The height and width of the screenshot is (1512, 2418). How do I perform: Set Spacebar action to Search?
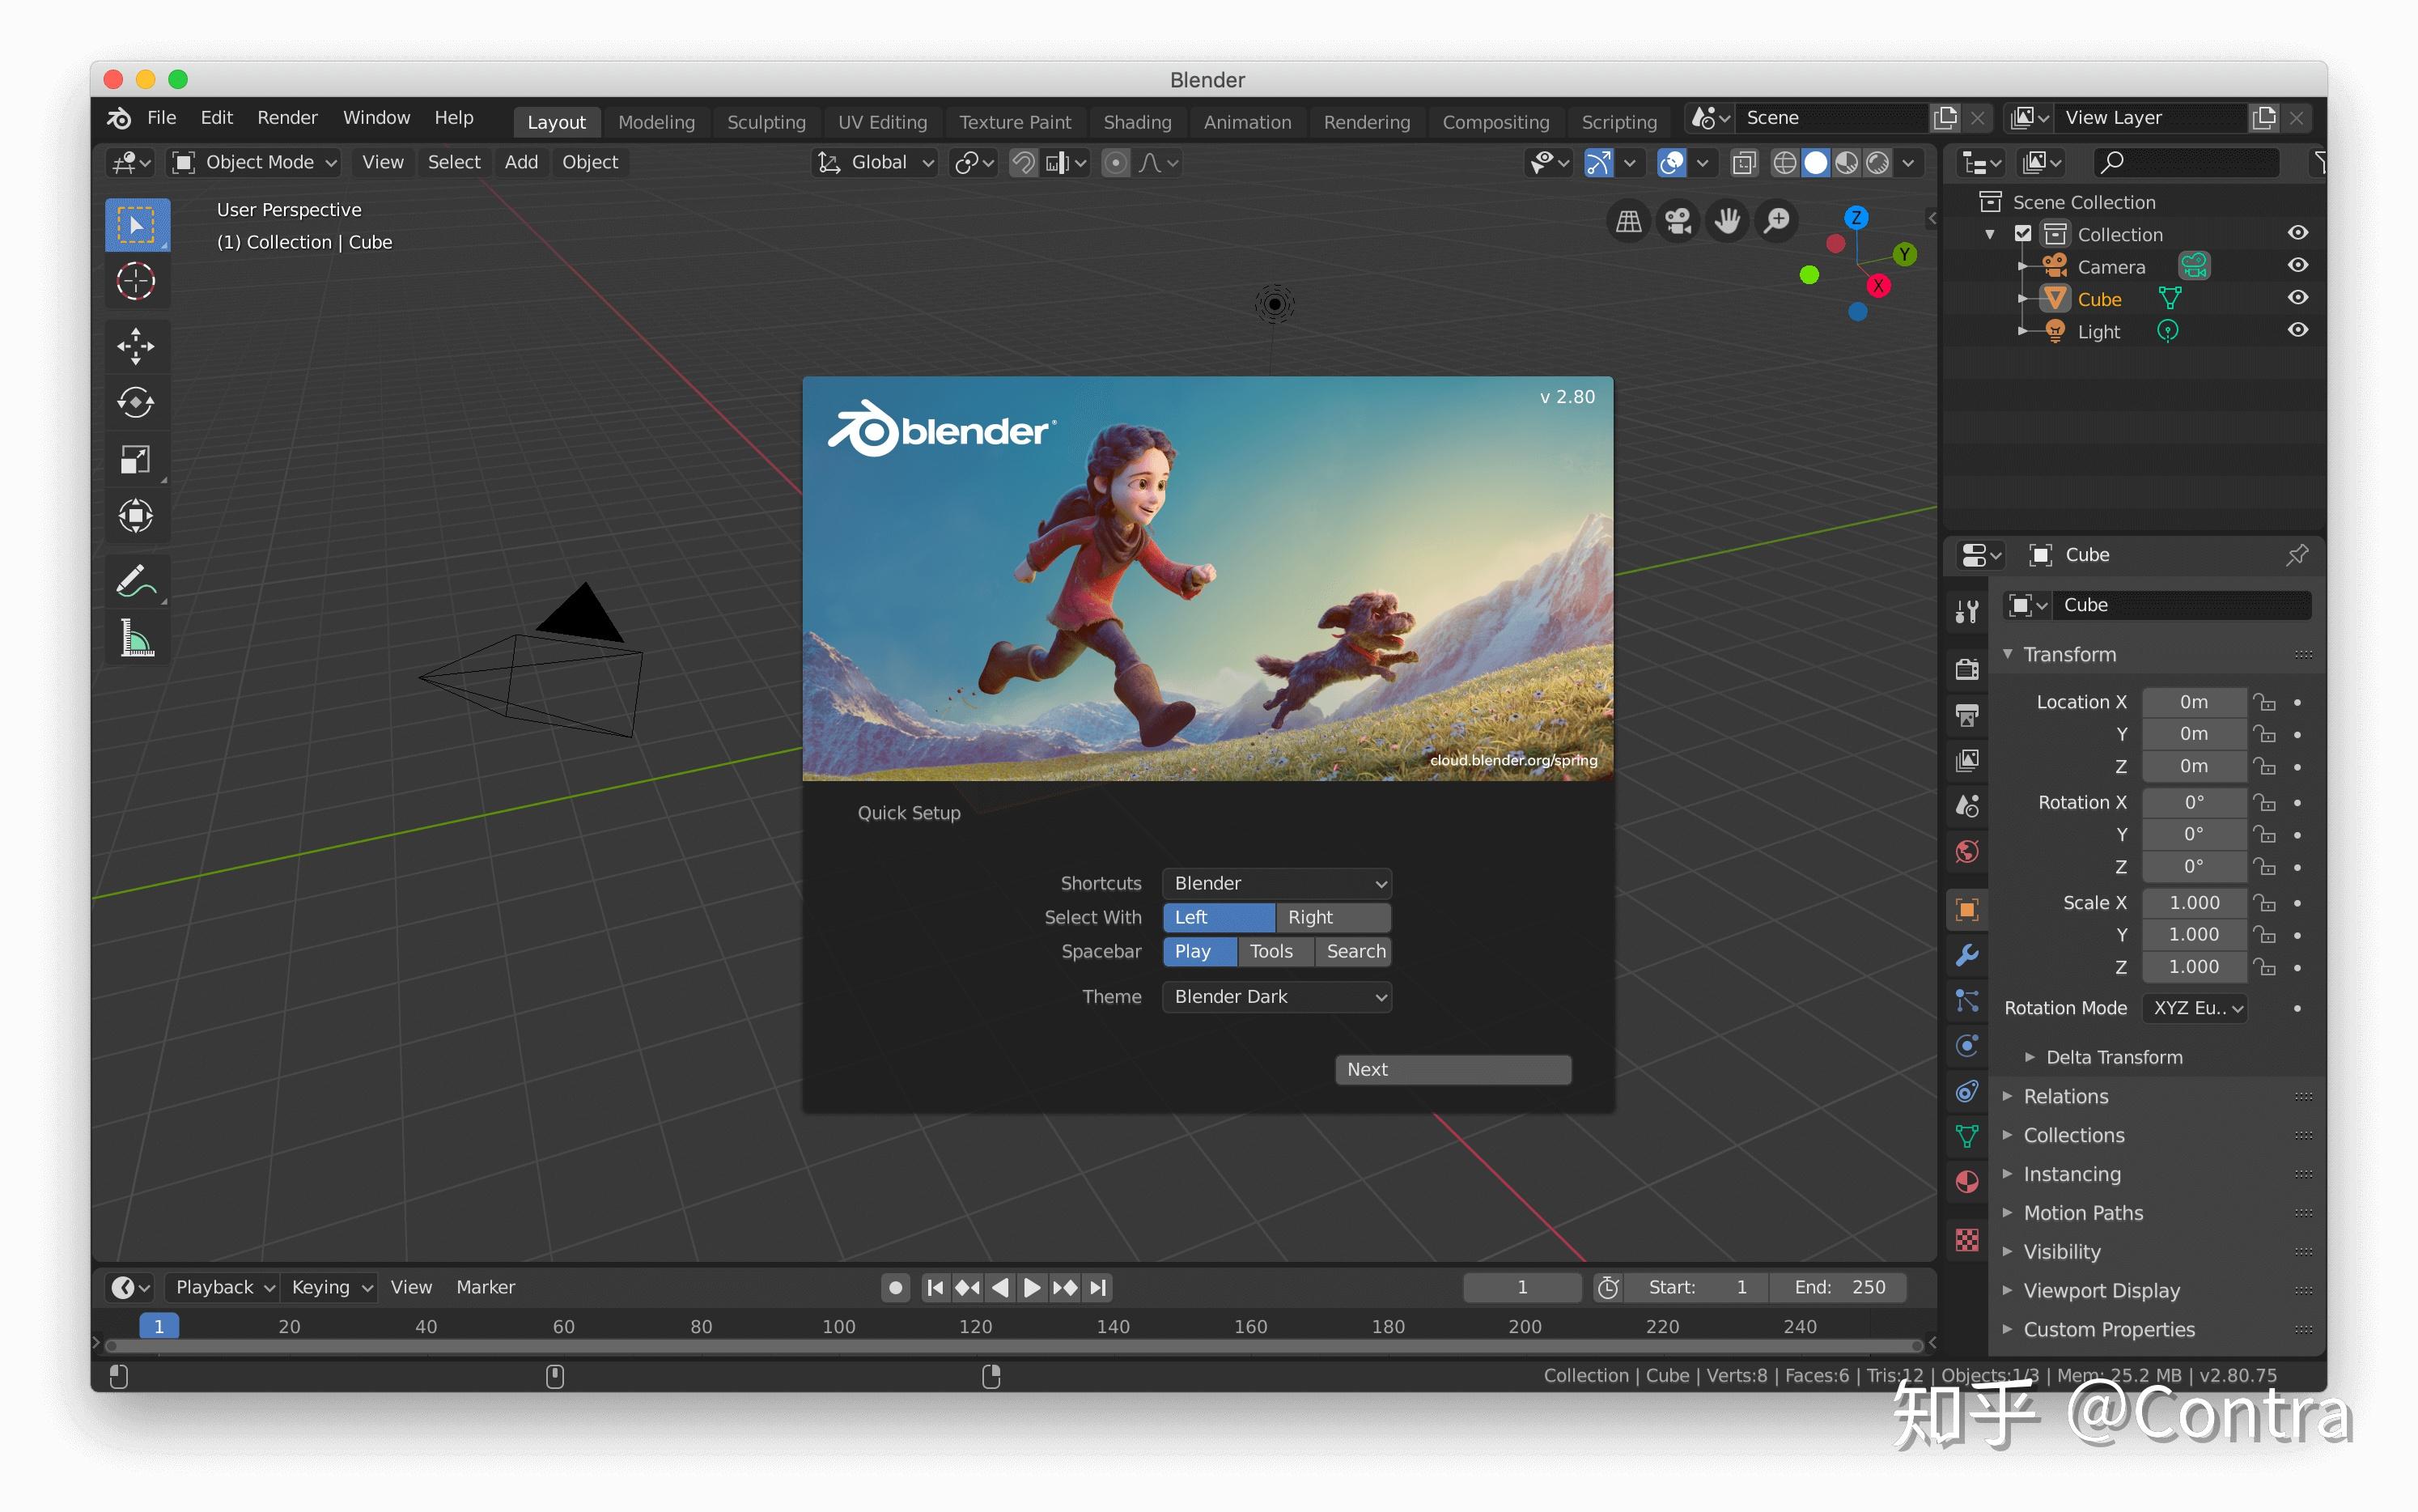[x=1355, y=951]
